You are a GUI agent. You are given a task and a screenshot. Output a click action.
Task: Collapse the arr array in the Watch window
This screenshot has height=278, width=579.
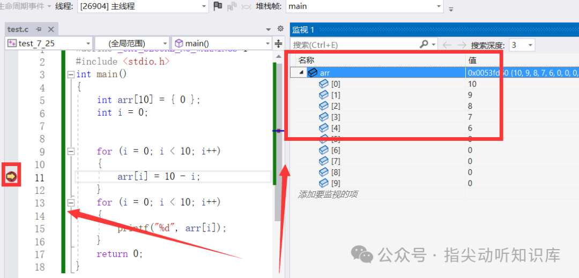(301, 73)
